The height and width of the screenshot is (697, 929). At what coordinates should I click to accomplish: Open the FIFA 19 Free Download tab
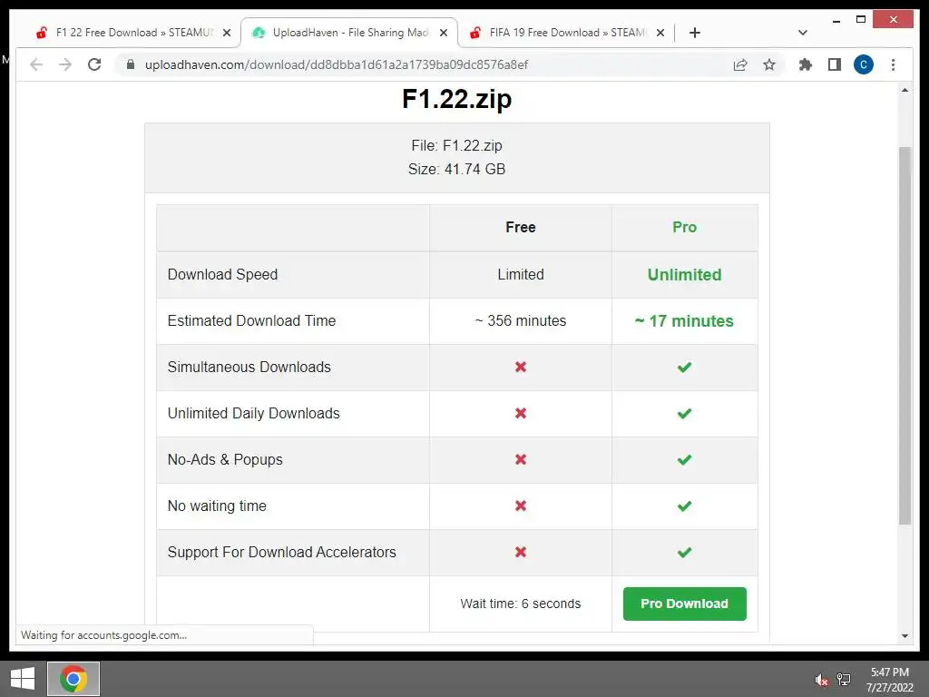[x=568, y=33]
